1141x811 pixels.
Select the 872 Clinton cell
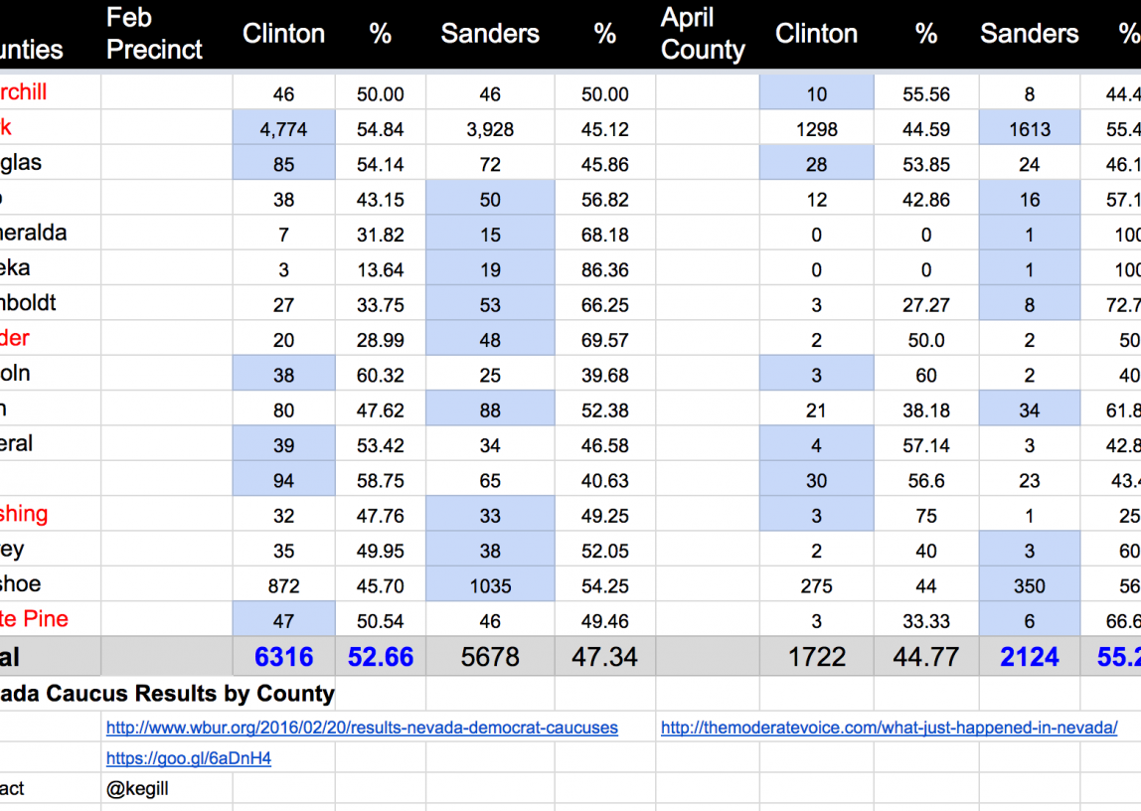[x=283, y=585]
